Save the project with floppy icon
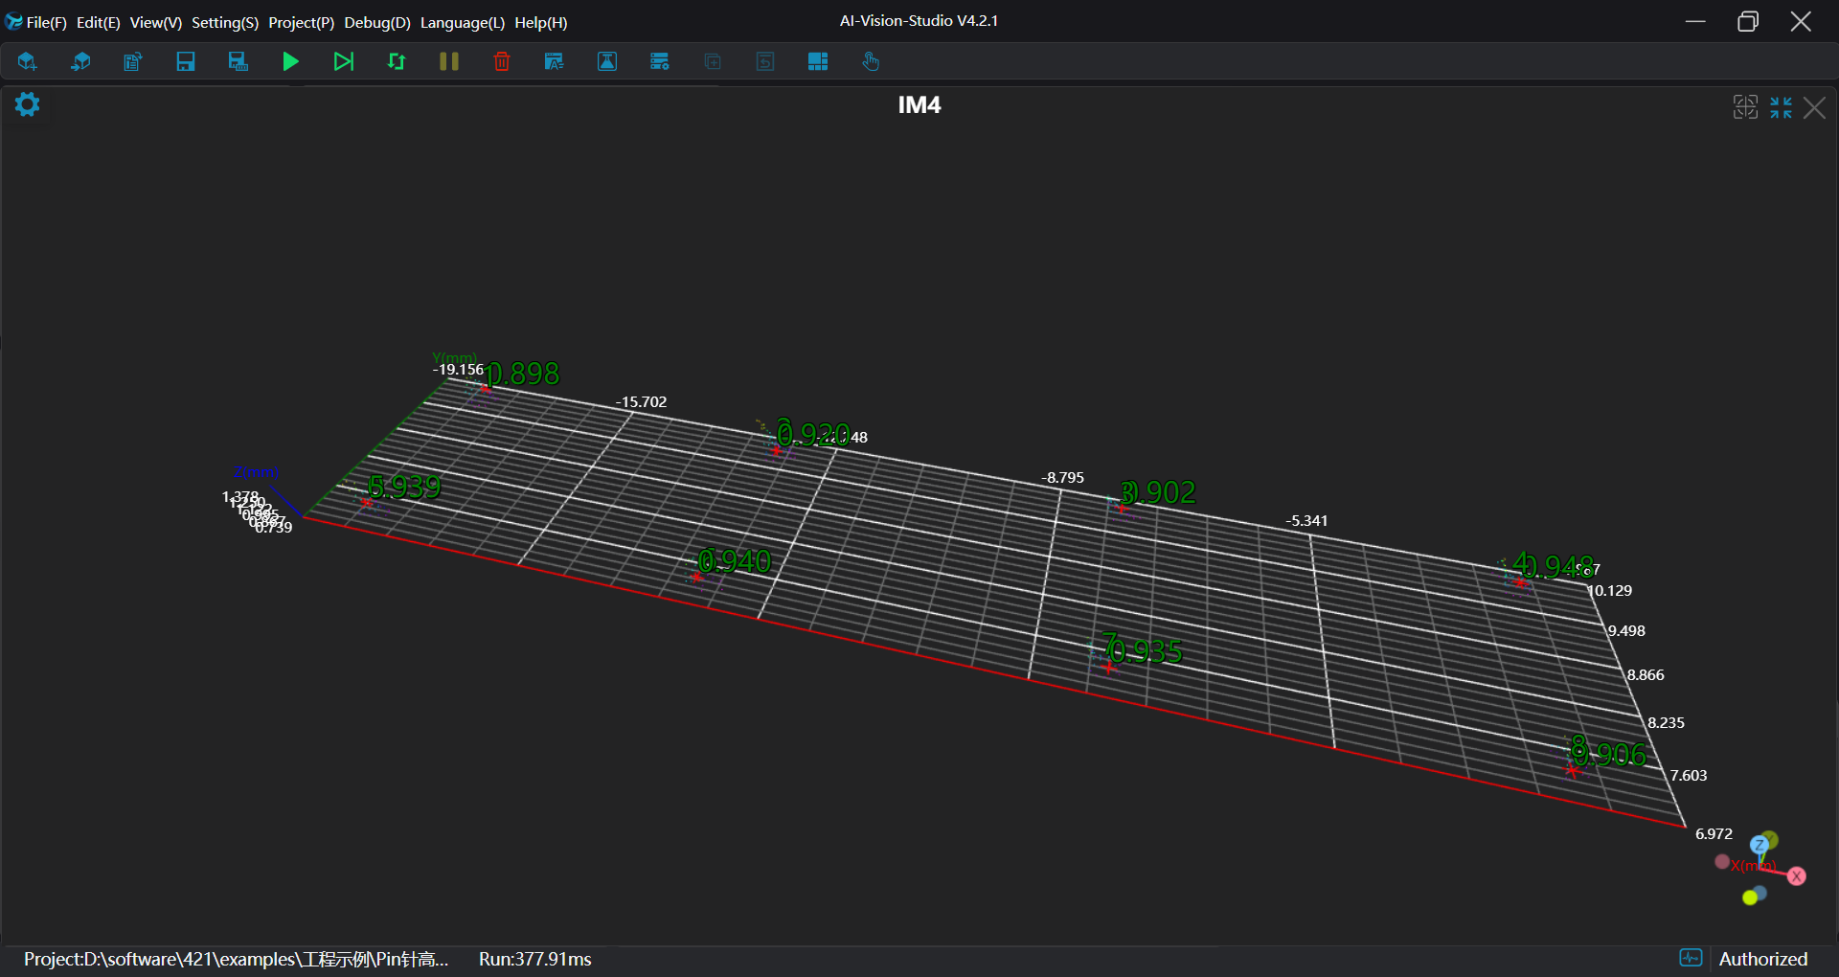The width and height of the screenshot is (1839, 977). tap(186, 62)
